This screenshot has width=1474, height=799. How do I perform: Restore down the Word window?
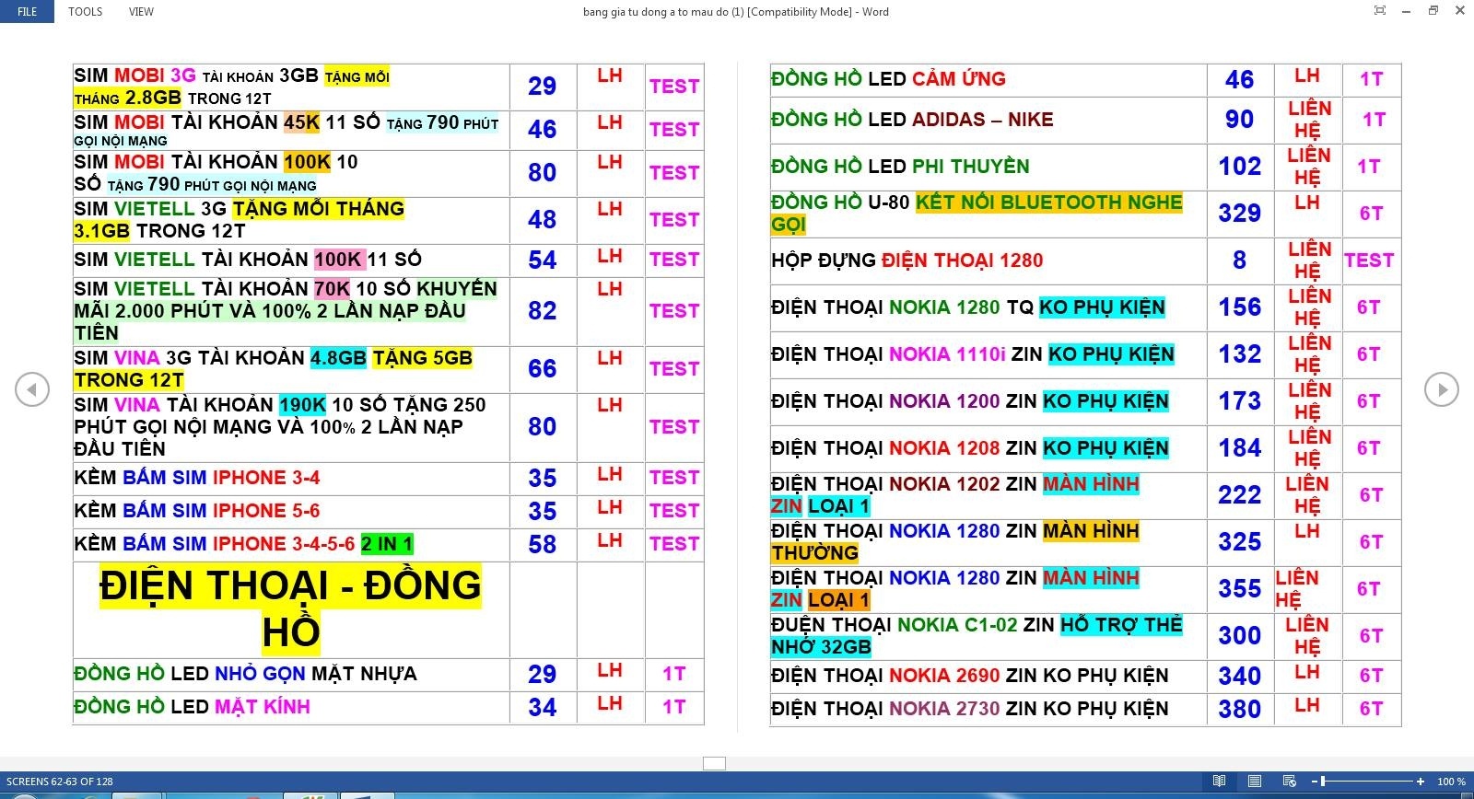1433,11
